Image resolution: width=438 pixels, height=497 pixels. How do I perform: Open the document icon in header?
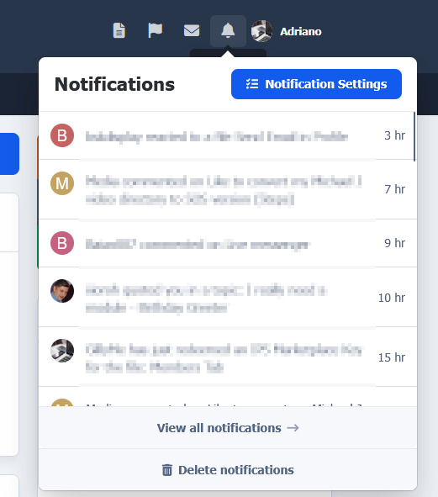coord(119,31)
